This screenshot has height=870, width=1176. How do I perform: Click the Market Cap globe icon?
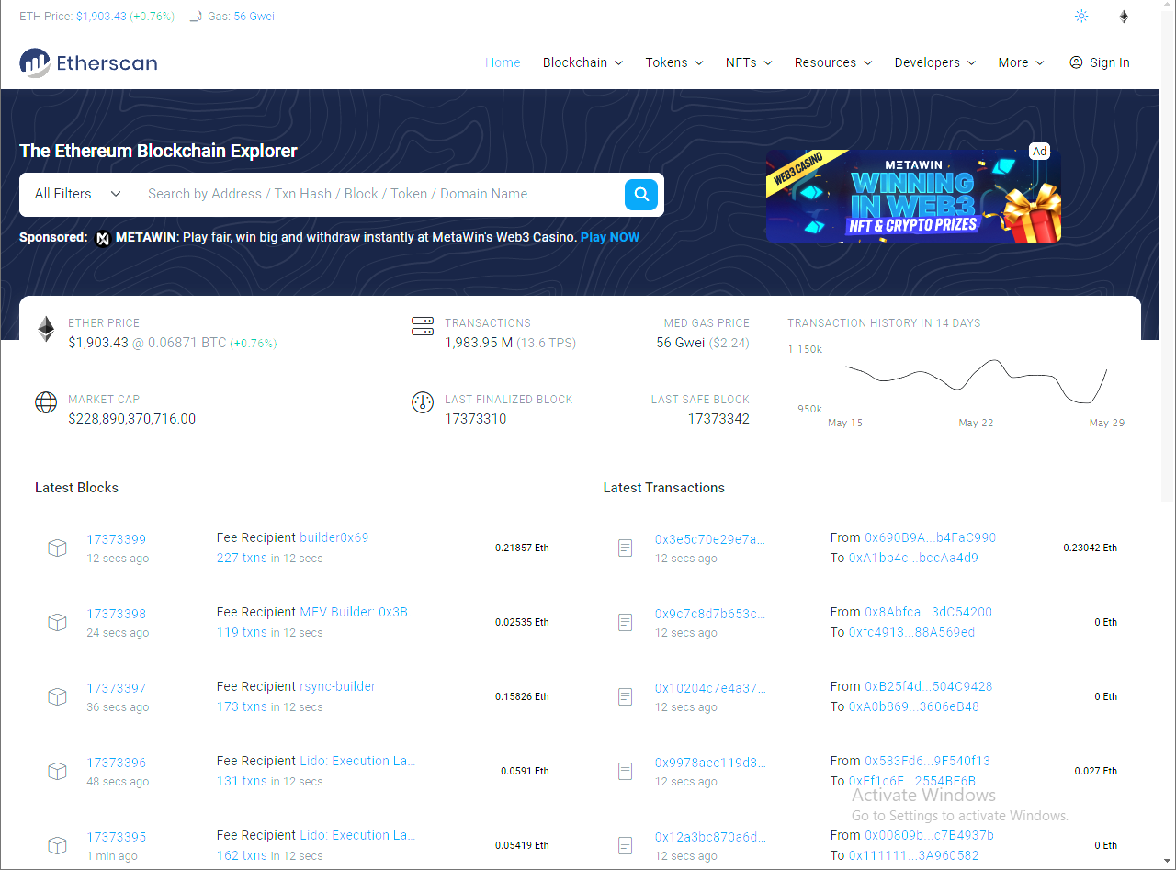pyautogui.click(x=46, y=402)
